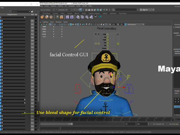
Task: Click the time slider ruler
Action: click(107, 119)
